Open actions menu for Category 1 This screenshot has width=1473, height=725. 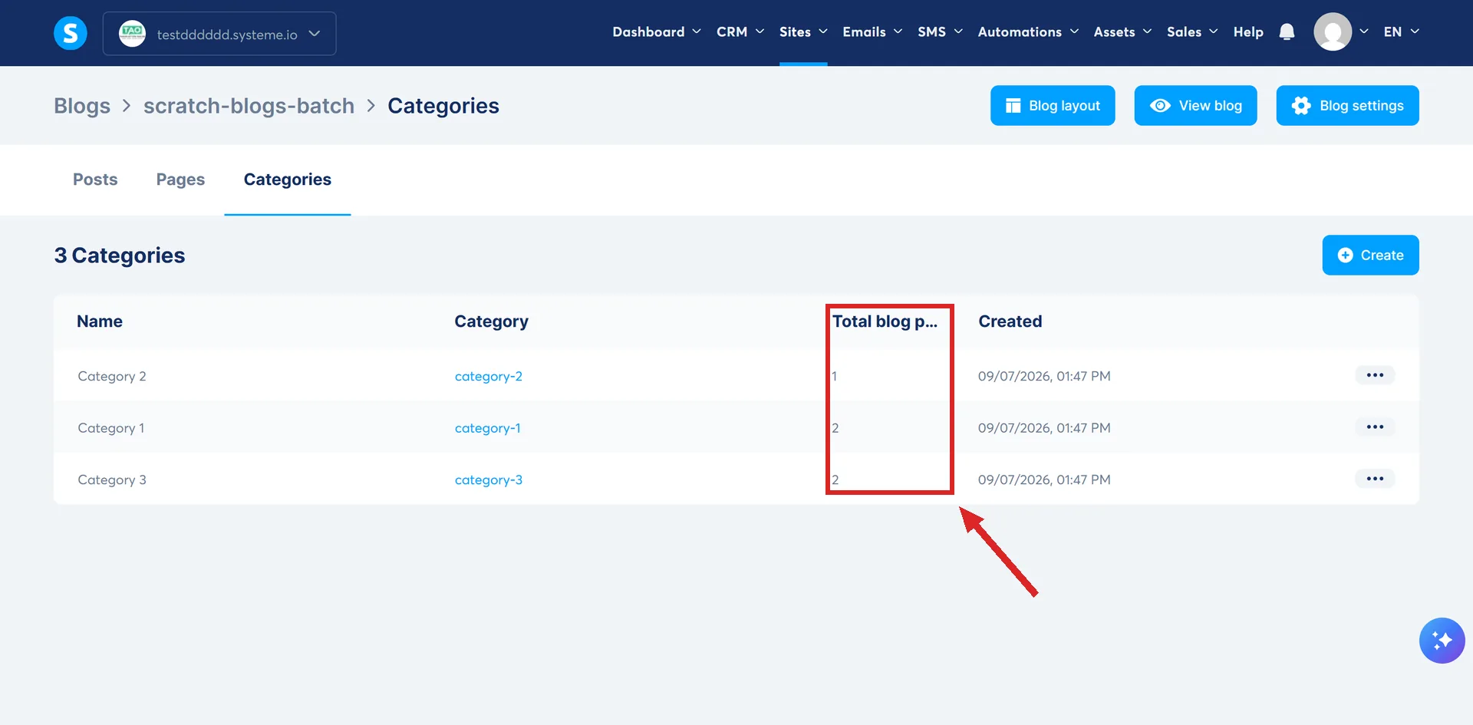click(1375, 427)
